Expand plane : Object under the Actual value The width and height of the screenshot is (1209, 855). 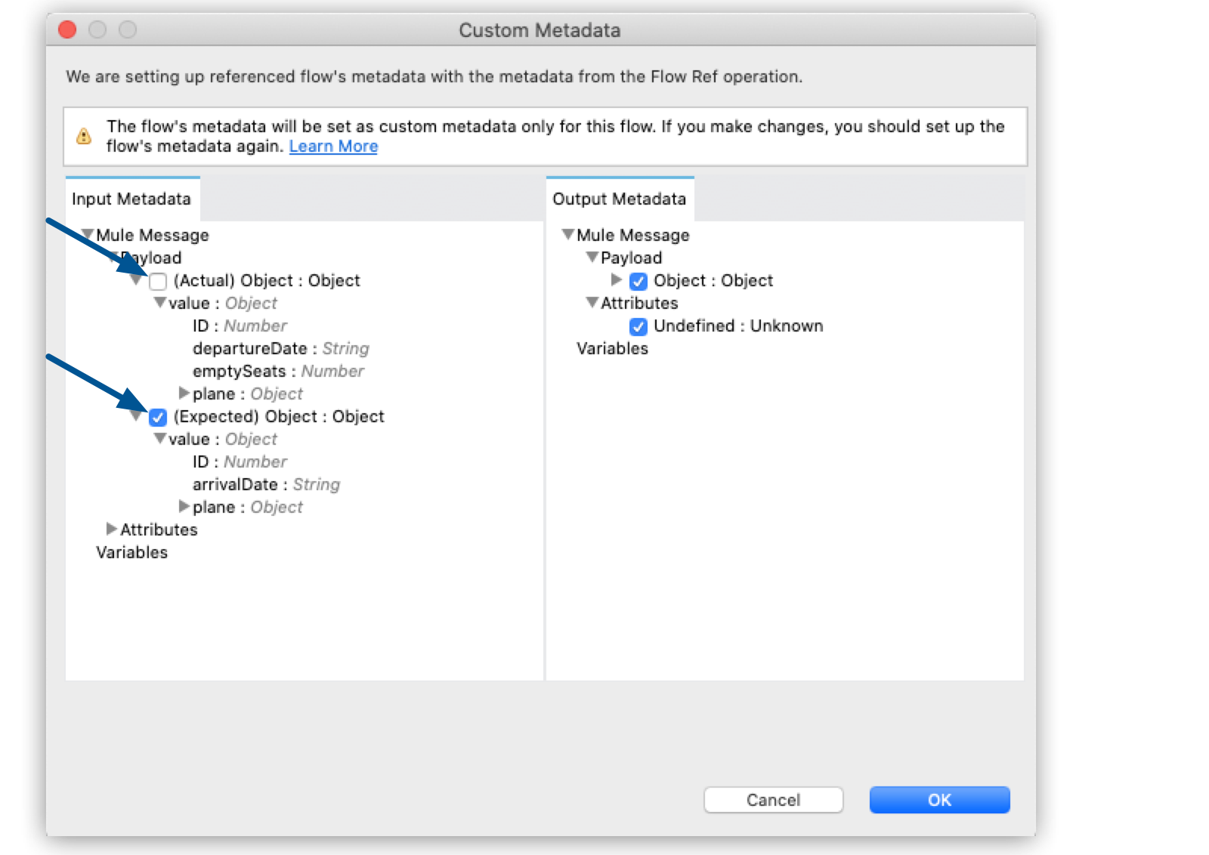(184, 394)
